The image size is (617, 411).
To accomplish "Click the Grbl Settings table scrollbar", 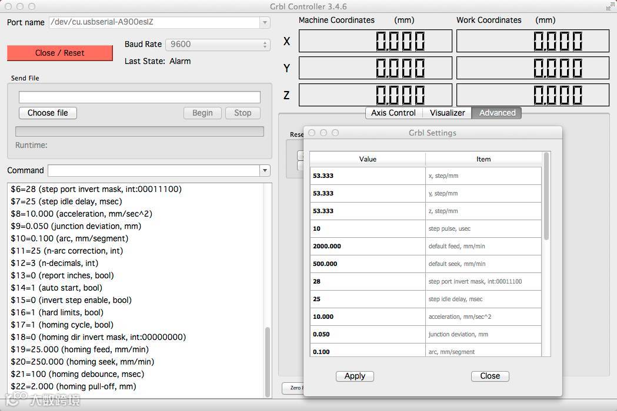I will pos(546,197).
